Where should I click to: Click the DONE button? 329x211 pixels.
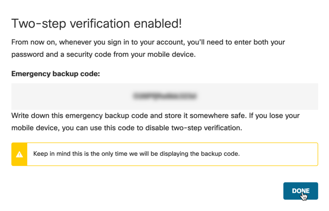[x=300, y=191]
